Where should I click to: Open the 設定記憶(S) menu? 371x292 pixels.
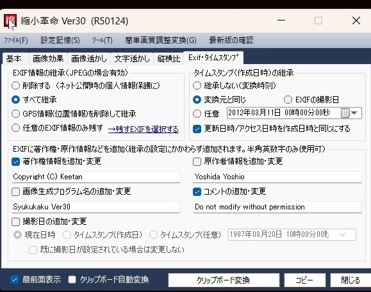pyautogui.click(x=60, y=40)
